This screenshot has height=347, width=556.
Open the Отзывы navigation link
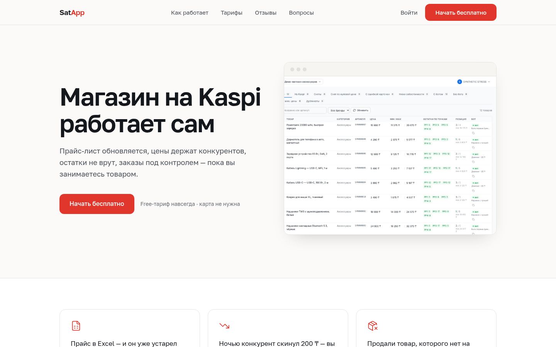266,13
